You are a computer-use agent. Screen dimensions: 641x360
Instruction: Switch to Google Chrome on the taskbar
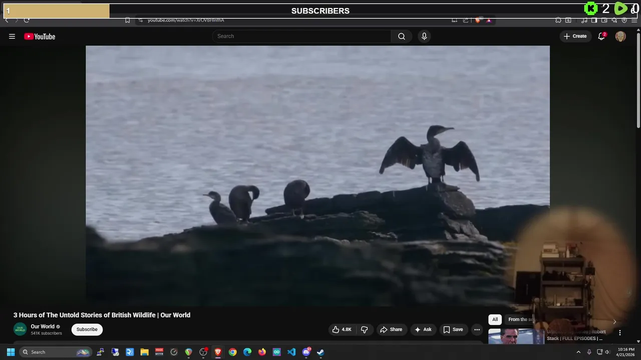tap(232, 352)
